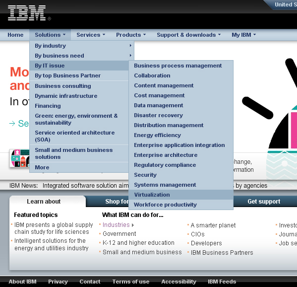Open Intelligent solutions for energy utilities link
297x287 pixels.
point(52,244)
